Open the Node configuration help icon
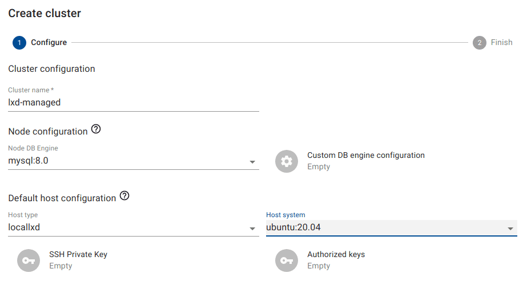527x281 pixels. (x=96, y=130)
